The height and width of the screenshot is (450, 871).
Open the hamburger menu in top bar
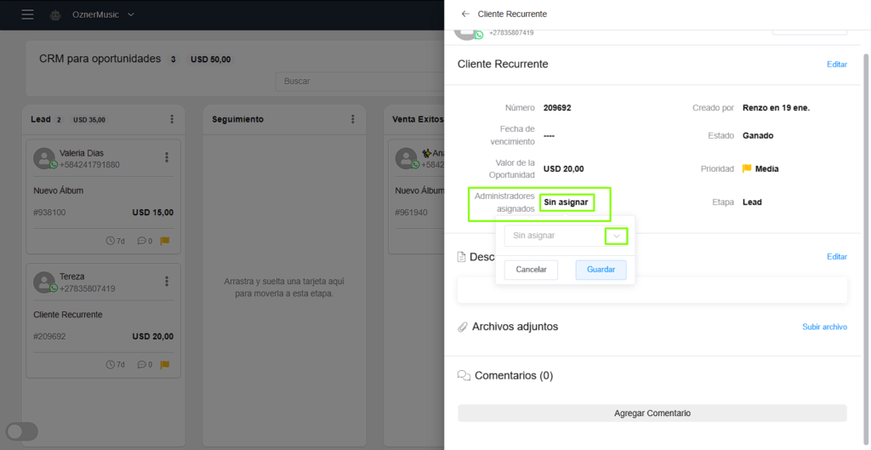tap(28, 14)
